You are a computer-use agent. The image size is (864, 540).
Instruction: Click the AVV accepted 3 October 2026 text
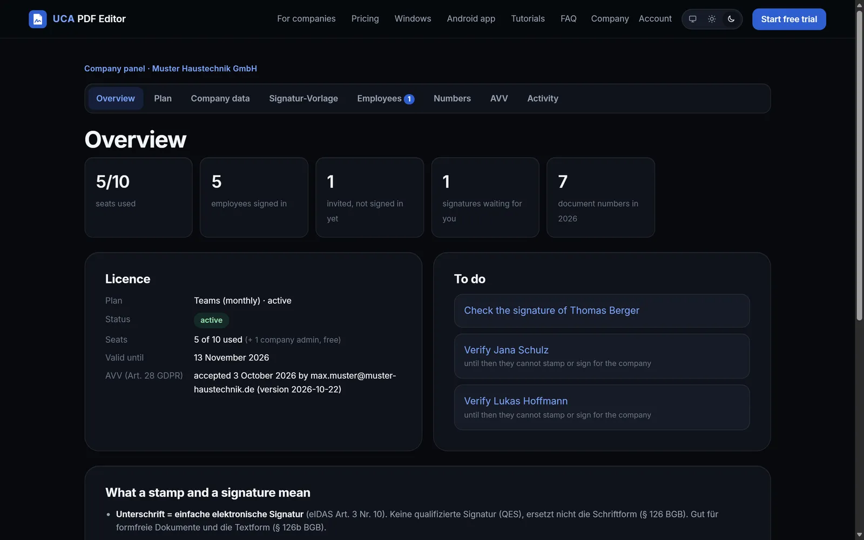(295, 382)
